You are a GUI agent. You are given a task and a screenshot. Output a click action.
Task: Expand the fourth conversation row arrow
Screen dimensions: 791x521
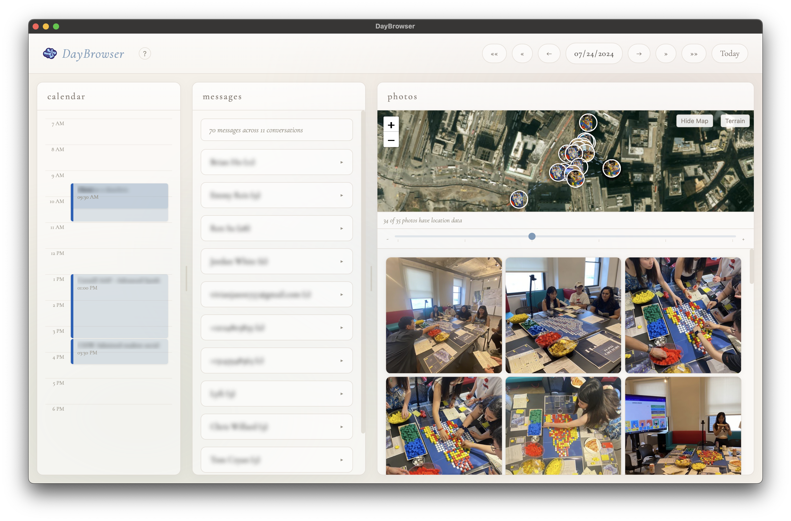click(x=341, y=262)
